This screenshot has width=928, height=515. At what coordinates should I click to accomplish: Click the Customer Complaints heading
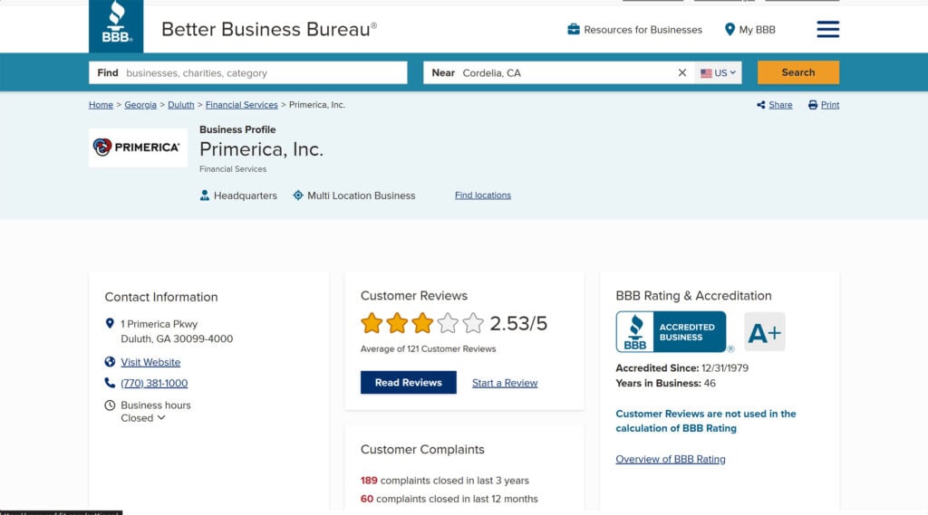[422, 449]
